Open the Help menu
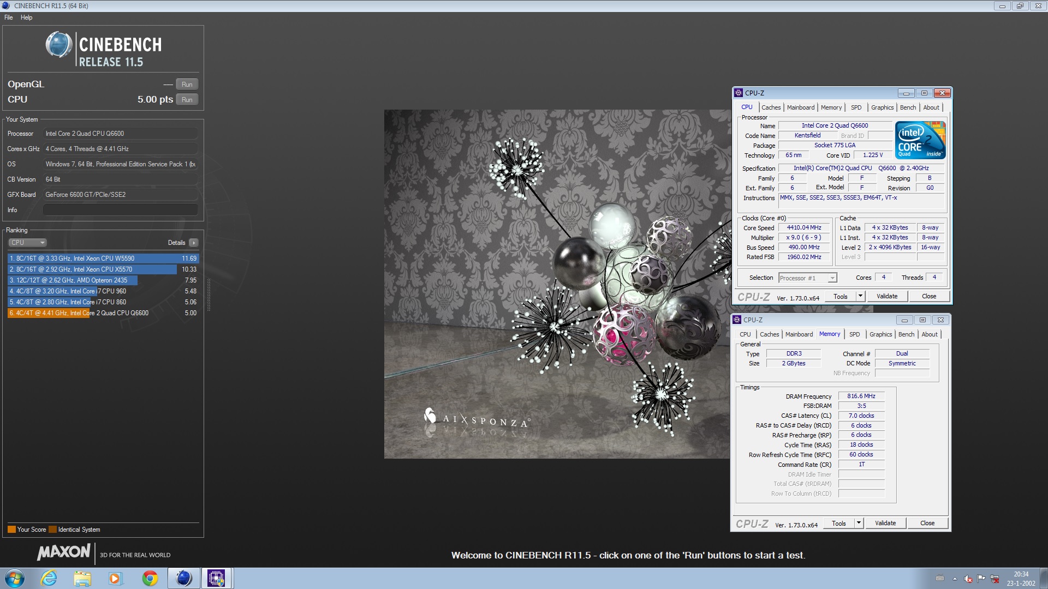This screenshot has height=589, width=1048. click(x=27, y=17)
